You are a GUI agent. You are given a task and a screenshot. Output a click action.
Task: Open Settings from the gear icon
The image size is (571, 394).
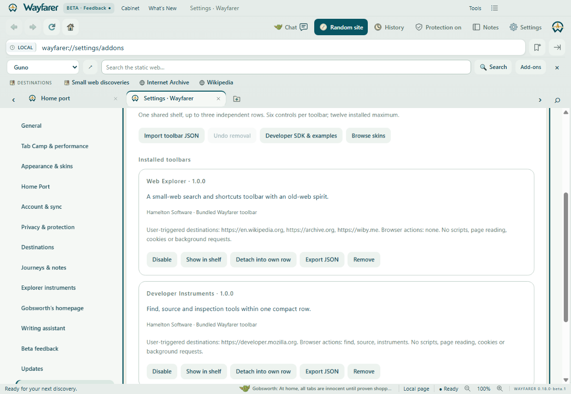[x=526, y=27]
